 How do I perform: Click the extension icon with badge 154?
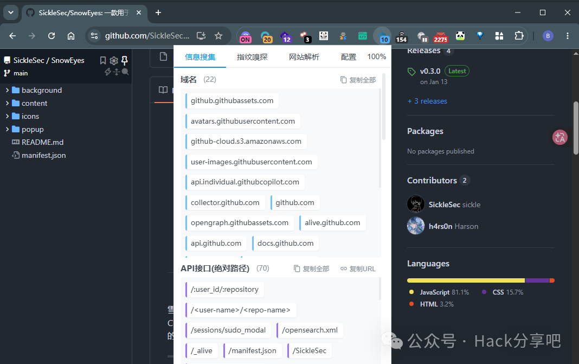click(x=401, y=36)
